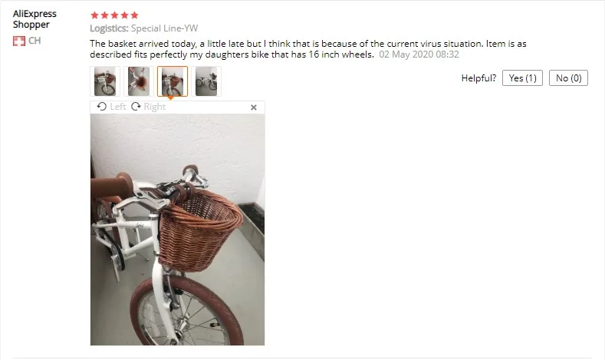
Task: Click the orange pointer triangle below selected thumbnail
Action: point(170,98)
